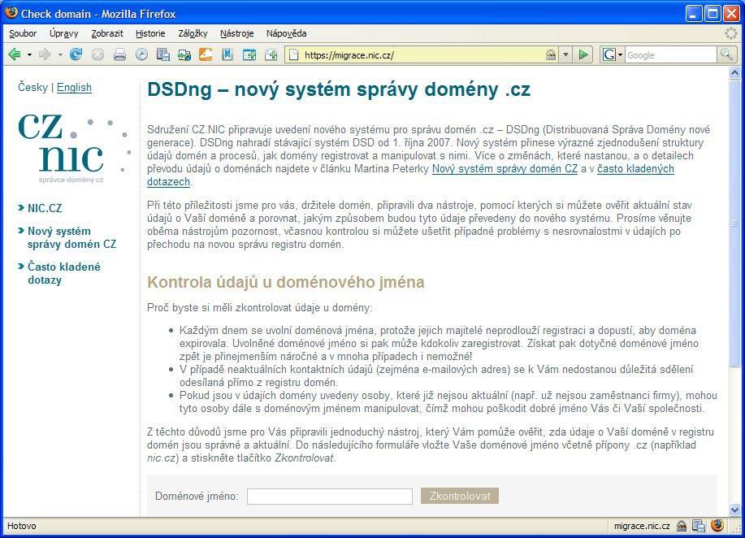Open a new tab via plus icon
Image resolution: width=745 pixels, height=538 pixels.
(x=271, y=54)
